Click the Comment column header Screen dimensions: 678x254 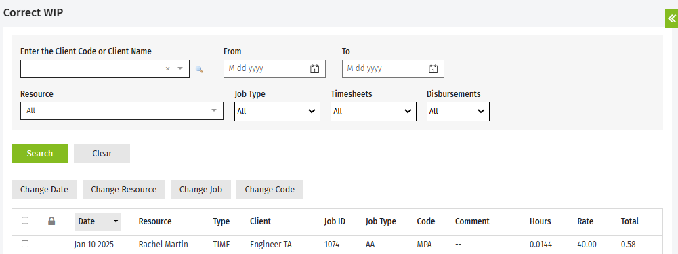pyautogui.click(x=472, y=221)
